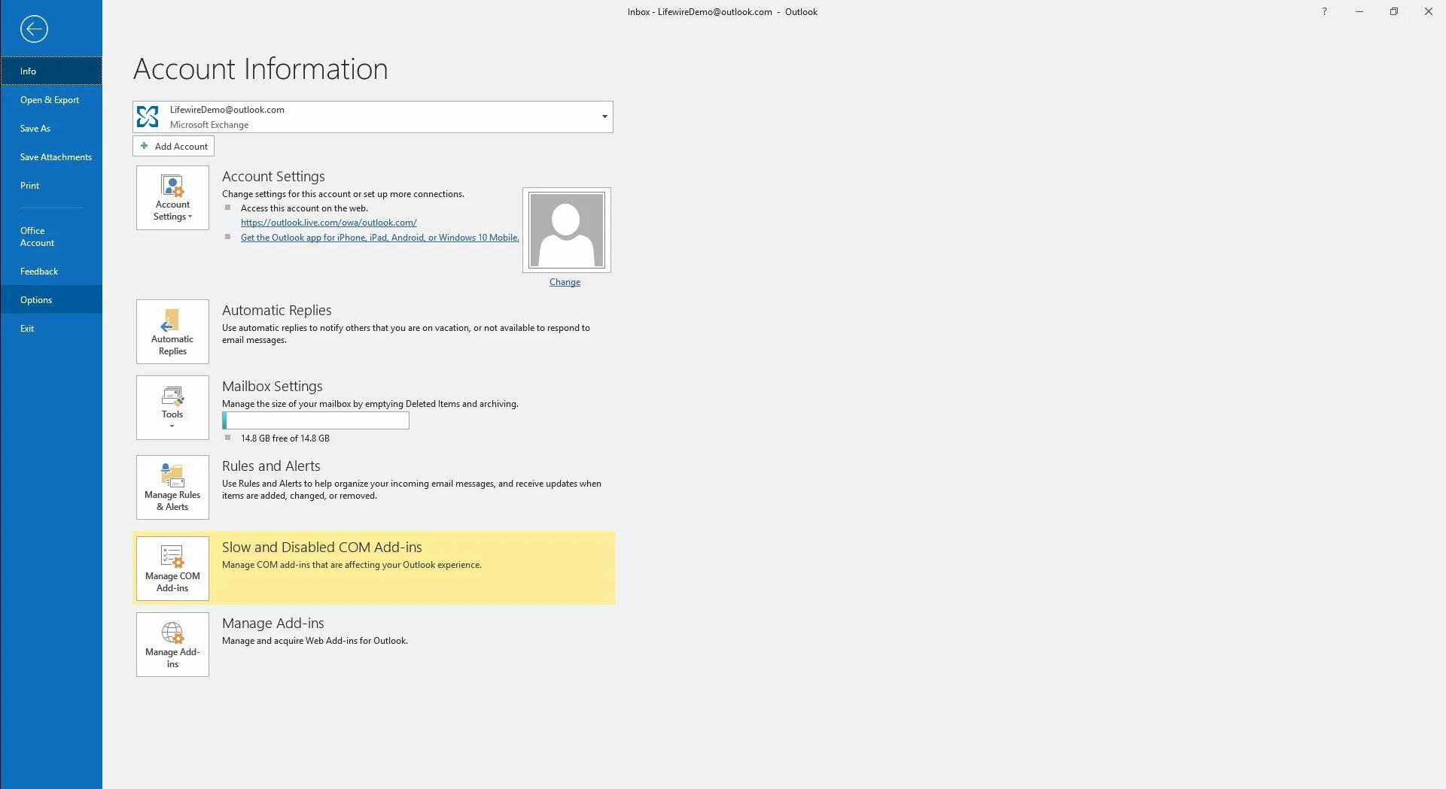
Task: Select Save Attachments in the sidebar
Action: click(x=51, y=157)
